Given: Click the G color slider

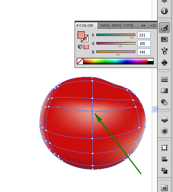Looking at the screenshot, I should 116,43.
